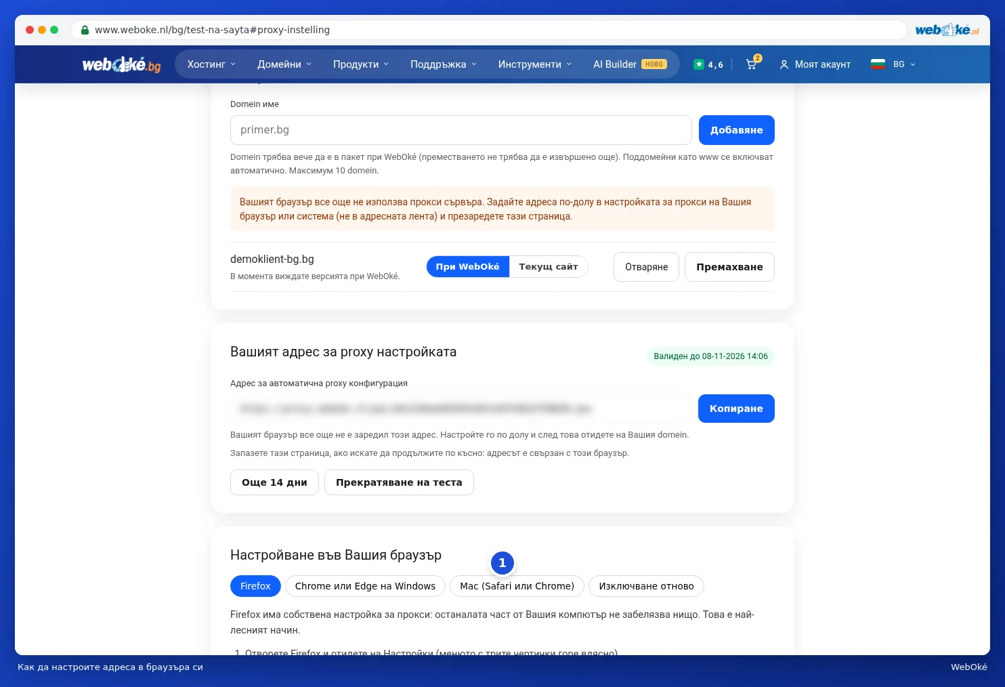Click the WebOké.nl logo beside address bar
The height and width of the screenshot is (687, 1005).
[x=947, y=30]
